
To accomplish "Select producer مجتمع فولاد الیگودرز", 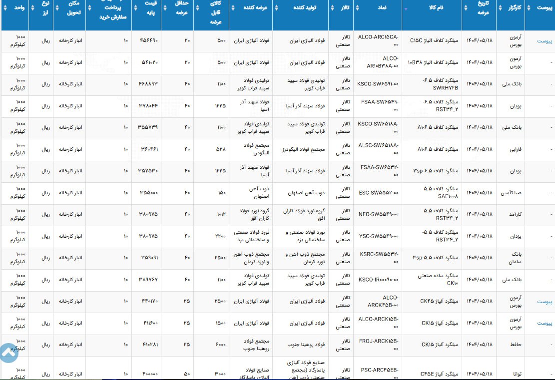I will tap(303, 150).
